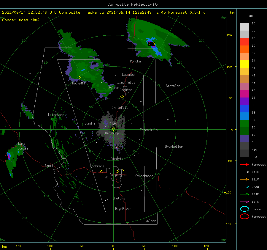Click the storm cell southwest of Lake Louise
This screenshot has height=250, width=267.
click(9, 156)
